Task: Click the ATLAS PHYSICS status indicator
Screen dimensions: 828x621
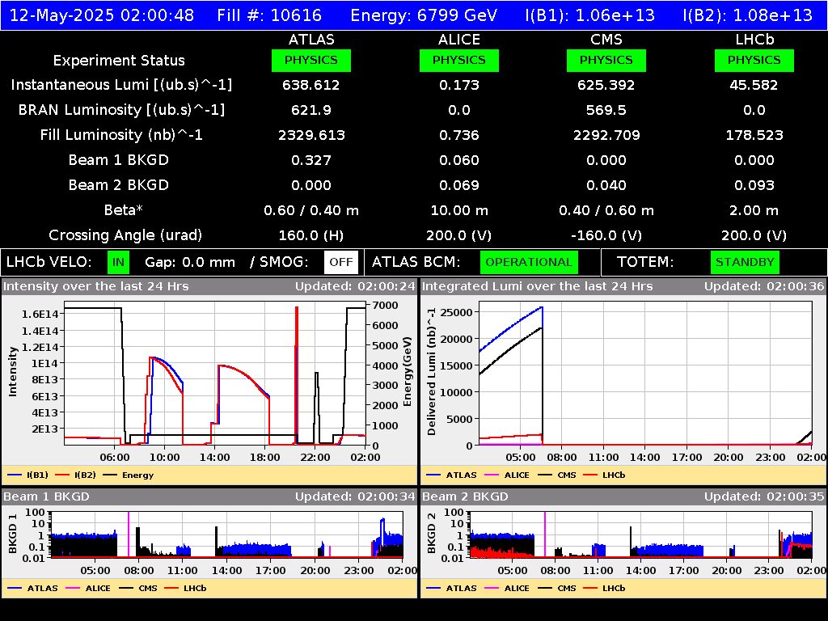Action: point(311,60)
